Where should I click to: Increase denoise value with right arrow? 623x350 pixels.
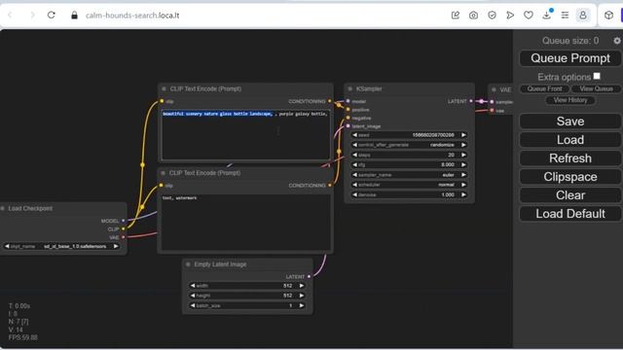[x=463, y=194]
